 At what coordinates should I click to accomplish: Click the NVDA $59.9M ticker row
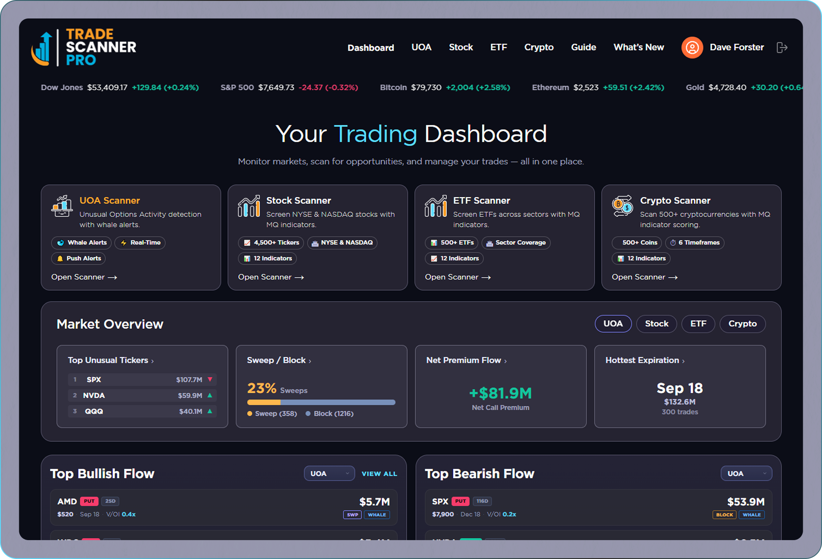pos(142,395)
